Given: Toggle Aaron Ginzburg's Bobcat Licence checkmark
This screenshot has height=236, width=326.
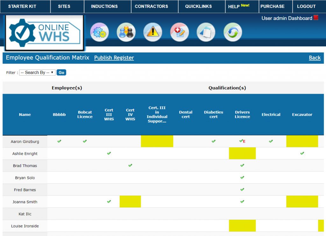Looking at the screenshot, I should pyautogui.click(x=85, y=141).
